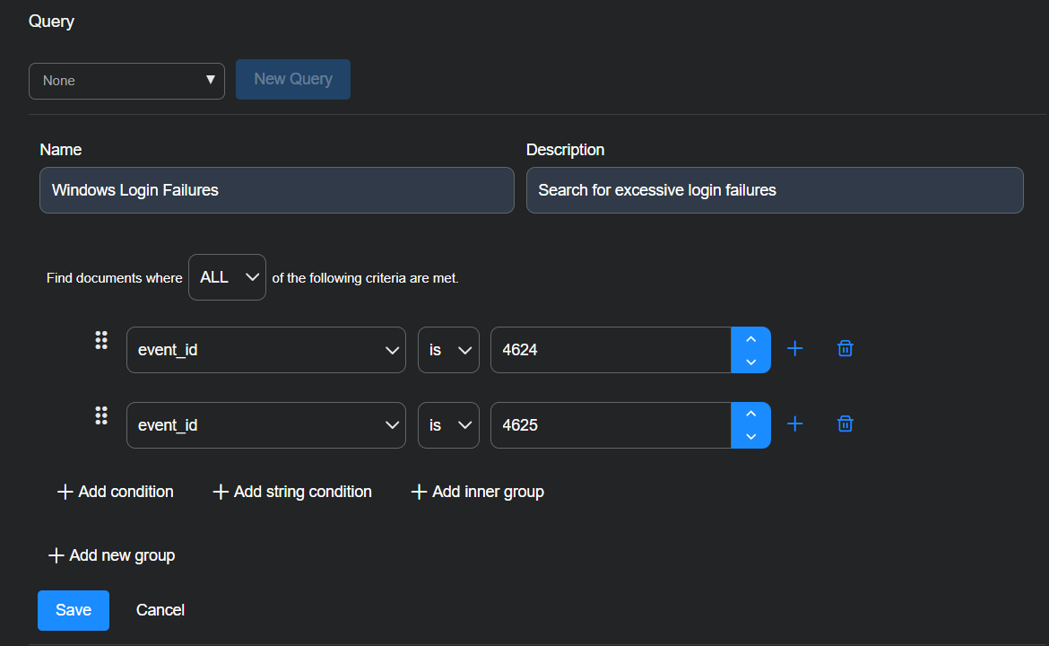Image resolution: width=1049 pixels, height=646 pixels.
Task: Expand the ALL criteria match dropdown
Action: (x=227, y=277)
